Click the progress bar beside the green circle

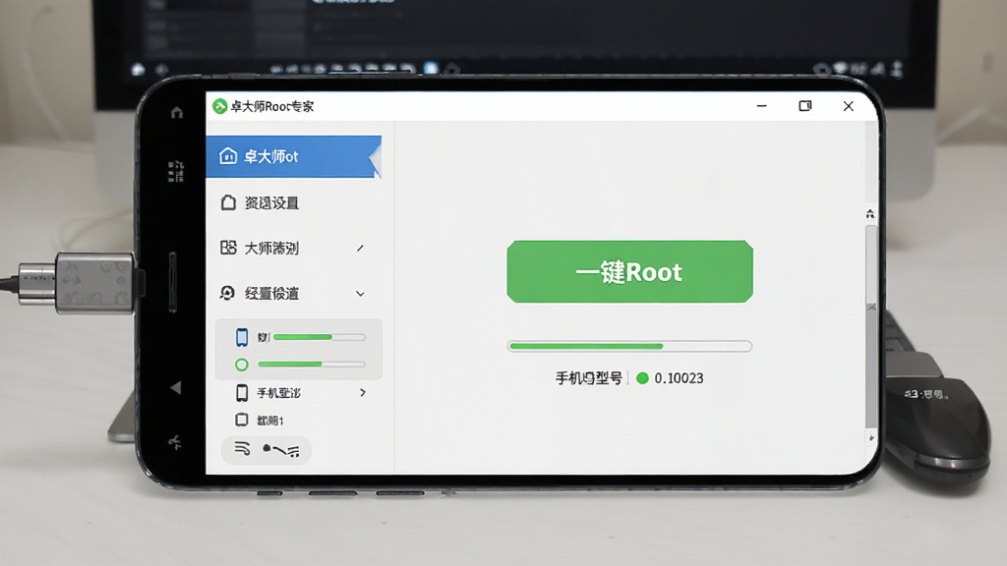(312, 364)
